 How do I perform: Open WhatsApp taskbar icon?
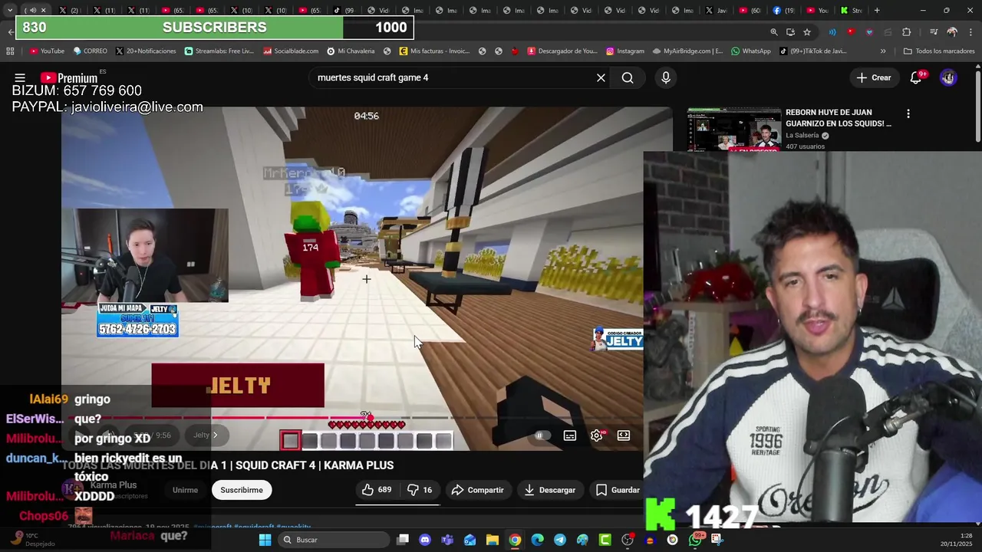tap(695, 540)
